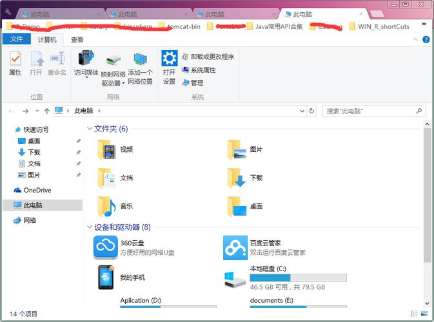
Task: Click the blue Help question mark icon
Action: pyautogui.click(x=426, y=40)
